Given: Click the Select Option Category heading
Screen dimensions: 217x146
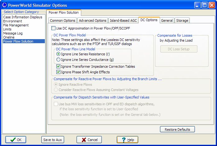Looking at the screenshot, I should [21, 12].
